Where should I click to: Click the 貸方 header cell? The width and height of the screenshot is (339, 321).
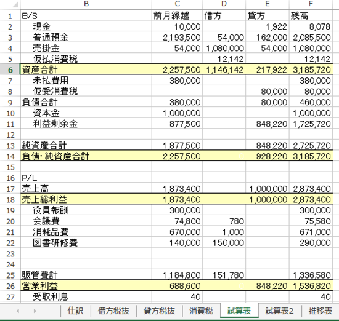point(268,15)
